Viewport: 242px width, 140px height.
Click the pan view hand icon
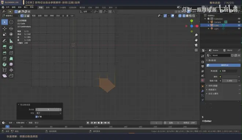coord(196,40)
